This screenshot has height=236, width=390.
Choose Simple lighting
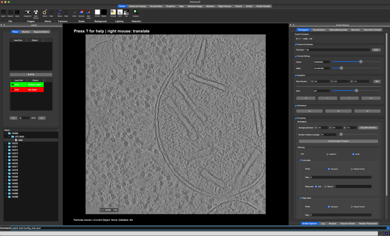tap(113, 13)
